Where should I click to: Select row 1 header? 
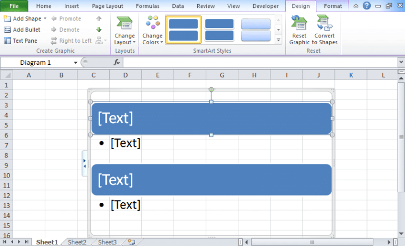pos(6,85)
